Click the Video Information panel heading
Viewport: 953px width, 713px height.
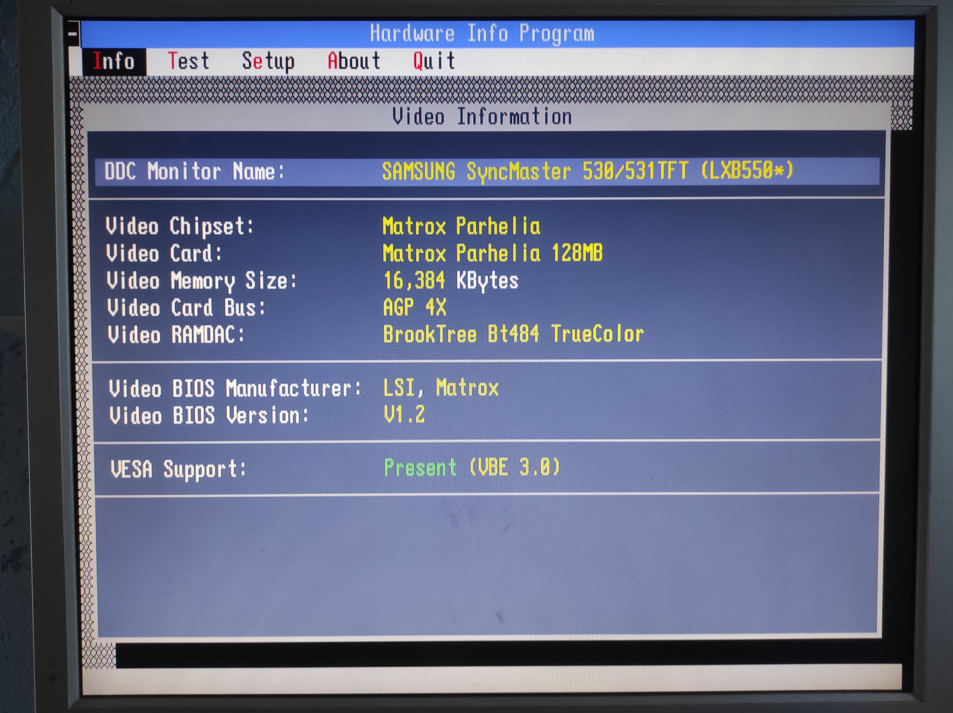point(481,117)
